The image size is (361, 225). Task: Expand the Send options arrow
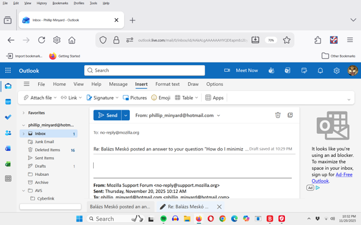[x=125, y=115]
